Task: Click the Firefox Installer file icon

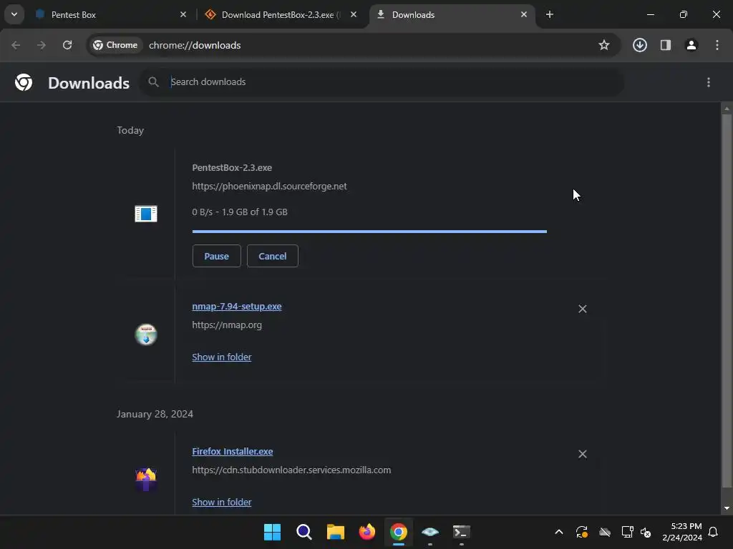Action: [146, 480]
